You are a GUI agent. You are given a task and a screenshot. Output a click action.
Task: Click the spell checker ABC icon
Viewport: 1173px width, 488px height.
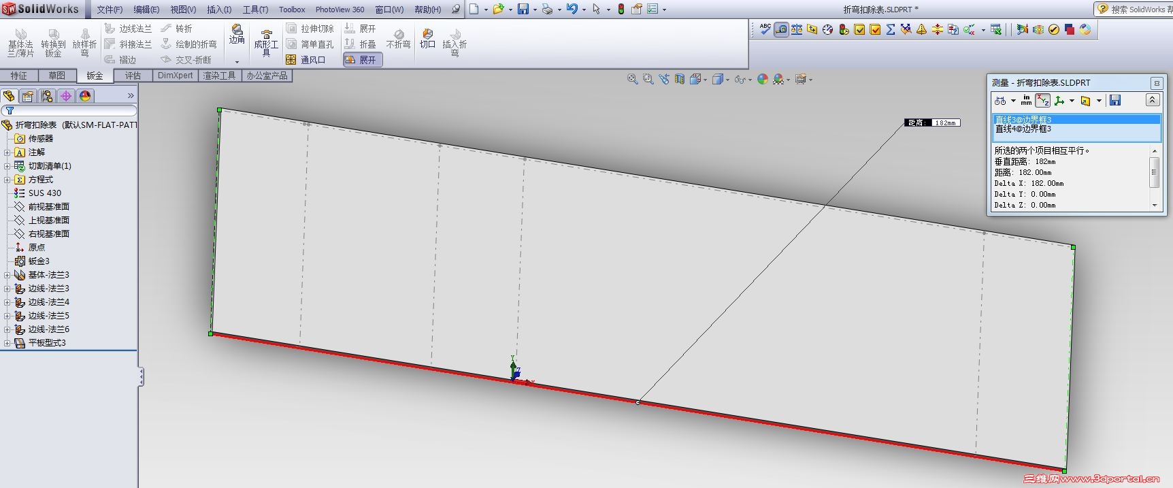765,29
